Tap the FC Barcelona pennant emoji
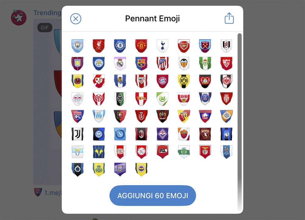The width and height of the screenshot is (305, 220). [x=141, y=64]
